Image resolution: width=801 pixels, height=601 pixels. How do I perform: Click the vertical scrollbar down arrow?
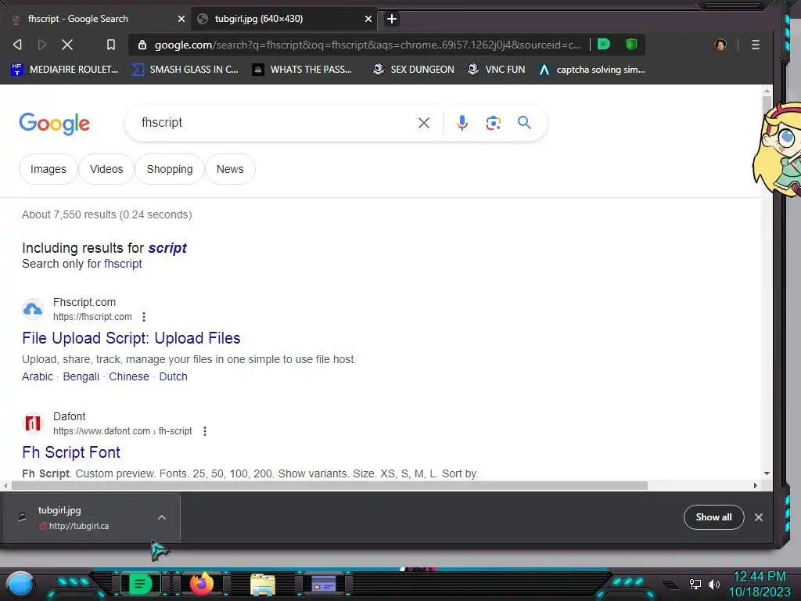click(x=767, y=473)
